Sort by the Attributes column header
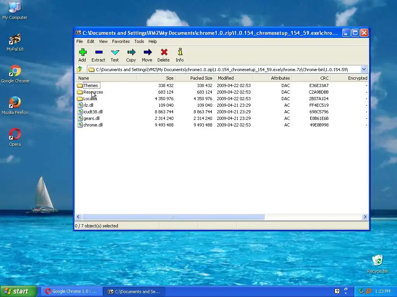Viewport: 397px width, 297px height. 272,78
